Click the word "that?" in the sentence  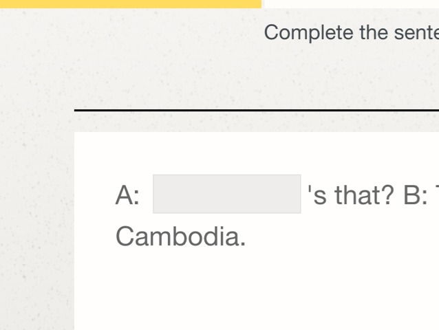tap(365, 195)
